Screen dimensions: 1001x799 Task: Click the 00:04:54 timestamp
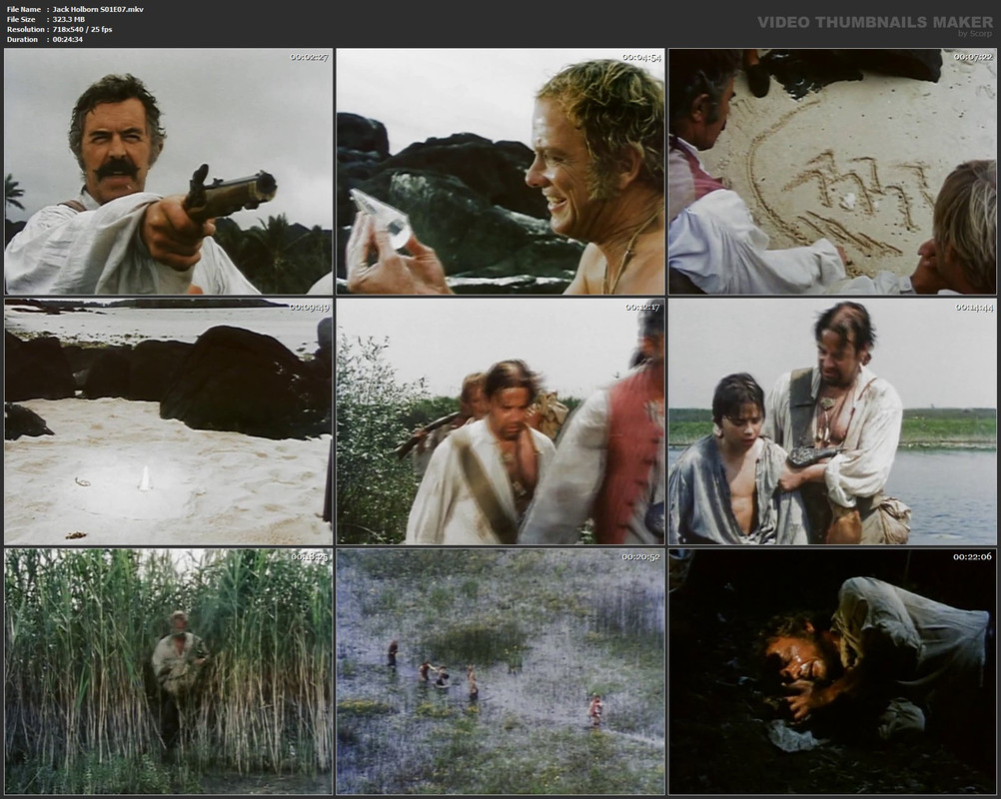(641, 58)
